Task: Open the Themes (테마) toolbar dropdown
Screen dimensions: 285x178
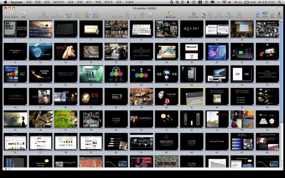Action: (x=86, y=14)
